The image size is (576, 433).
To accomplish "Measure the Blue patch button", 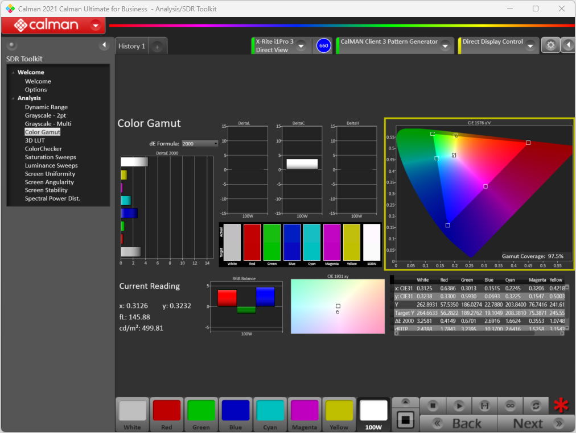I will coord(236,415).
